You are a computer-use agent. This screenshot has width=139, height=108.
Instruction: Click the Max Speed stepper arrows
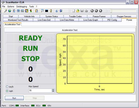53,91
